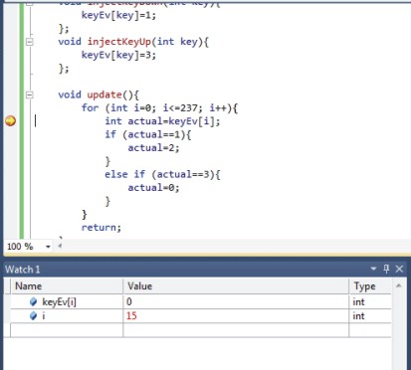Click the empty watch name field to add an expression
This screenshot has height=370, width=411.
click(67, 330)
